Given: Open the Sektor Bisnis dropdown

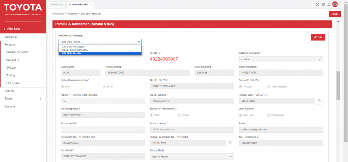Looking at the screenshot, I should [x=192, y=157].
